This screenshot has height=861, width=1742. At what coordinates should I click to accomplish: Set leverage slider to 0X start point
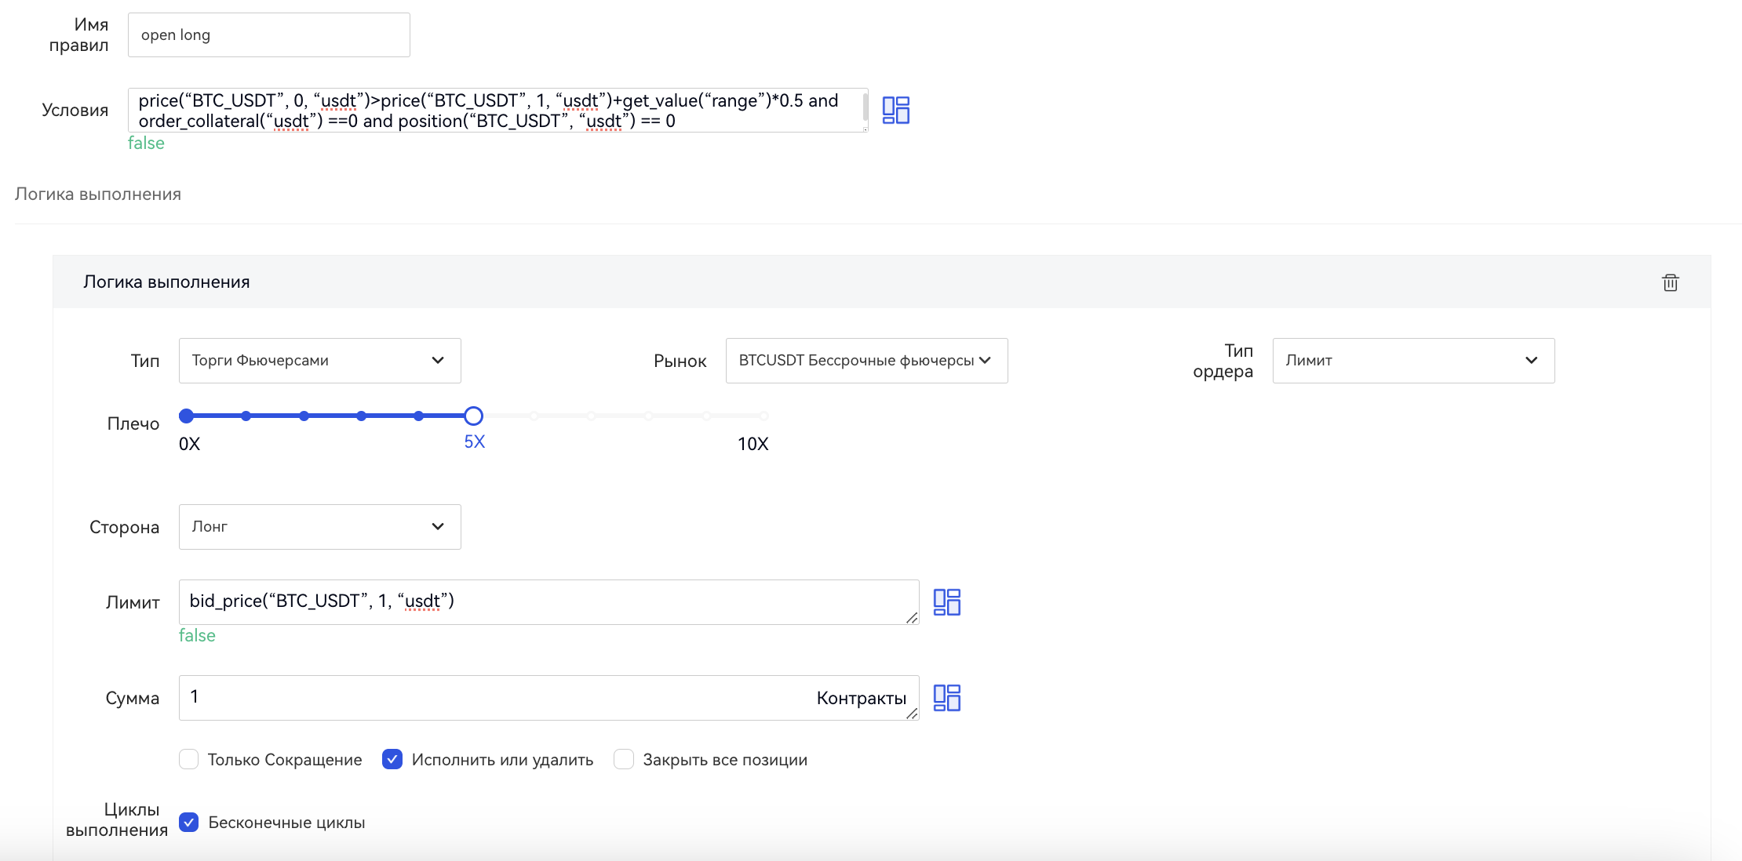187,416
